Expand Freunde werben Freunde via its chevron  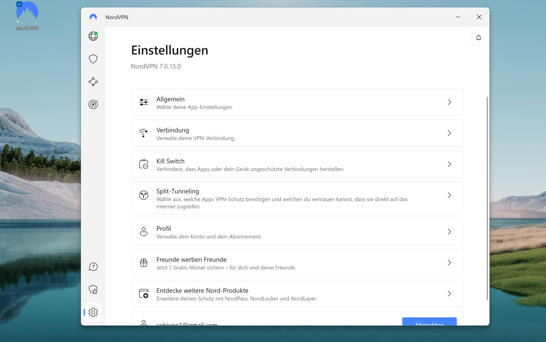449,262
